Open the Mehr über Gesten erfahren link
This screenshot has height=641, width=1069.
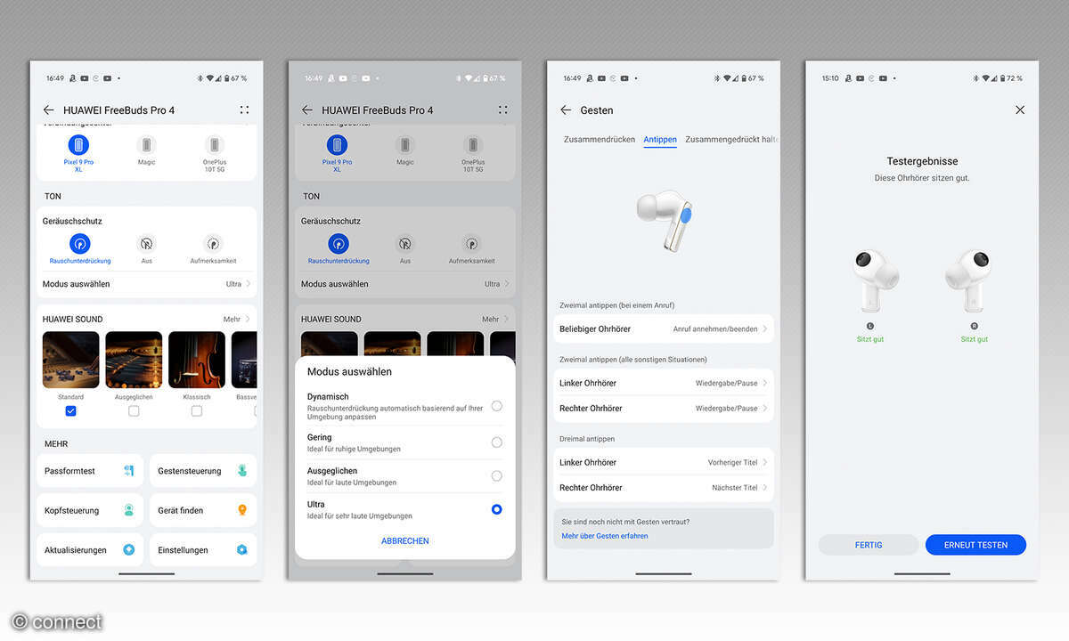605,536
